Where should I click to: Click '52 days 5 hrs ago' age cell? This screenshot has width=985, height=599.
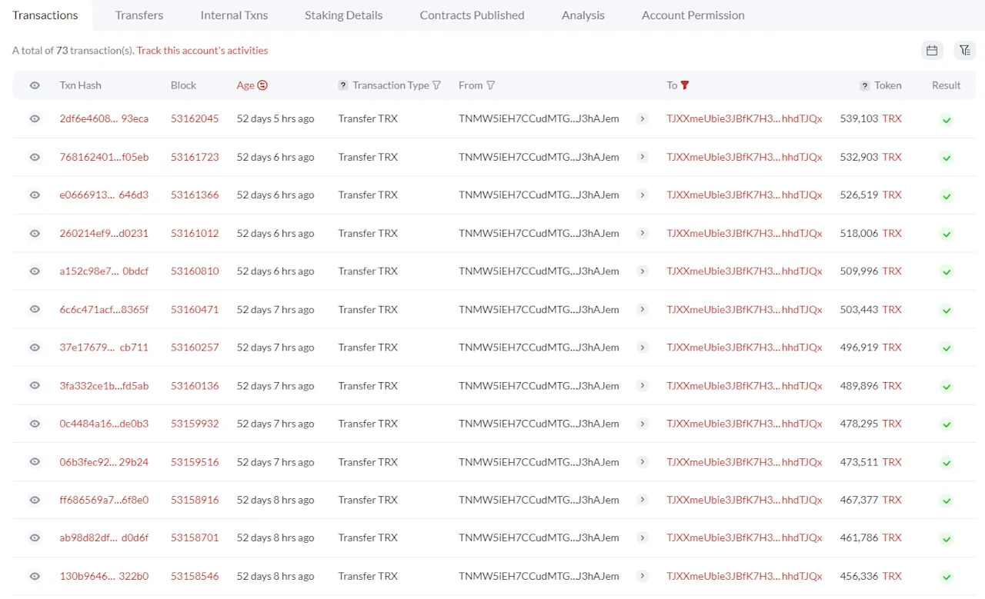275,118
